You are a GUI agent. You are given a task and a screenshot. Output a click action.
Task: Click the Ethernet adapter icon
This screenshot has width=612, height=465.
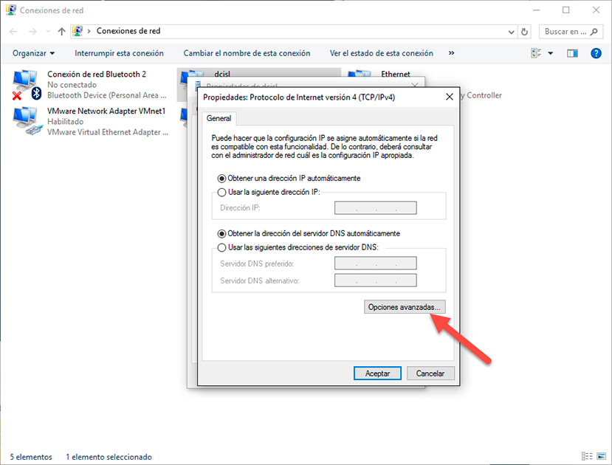359,78
